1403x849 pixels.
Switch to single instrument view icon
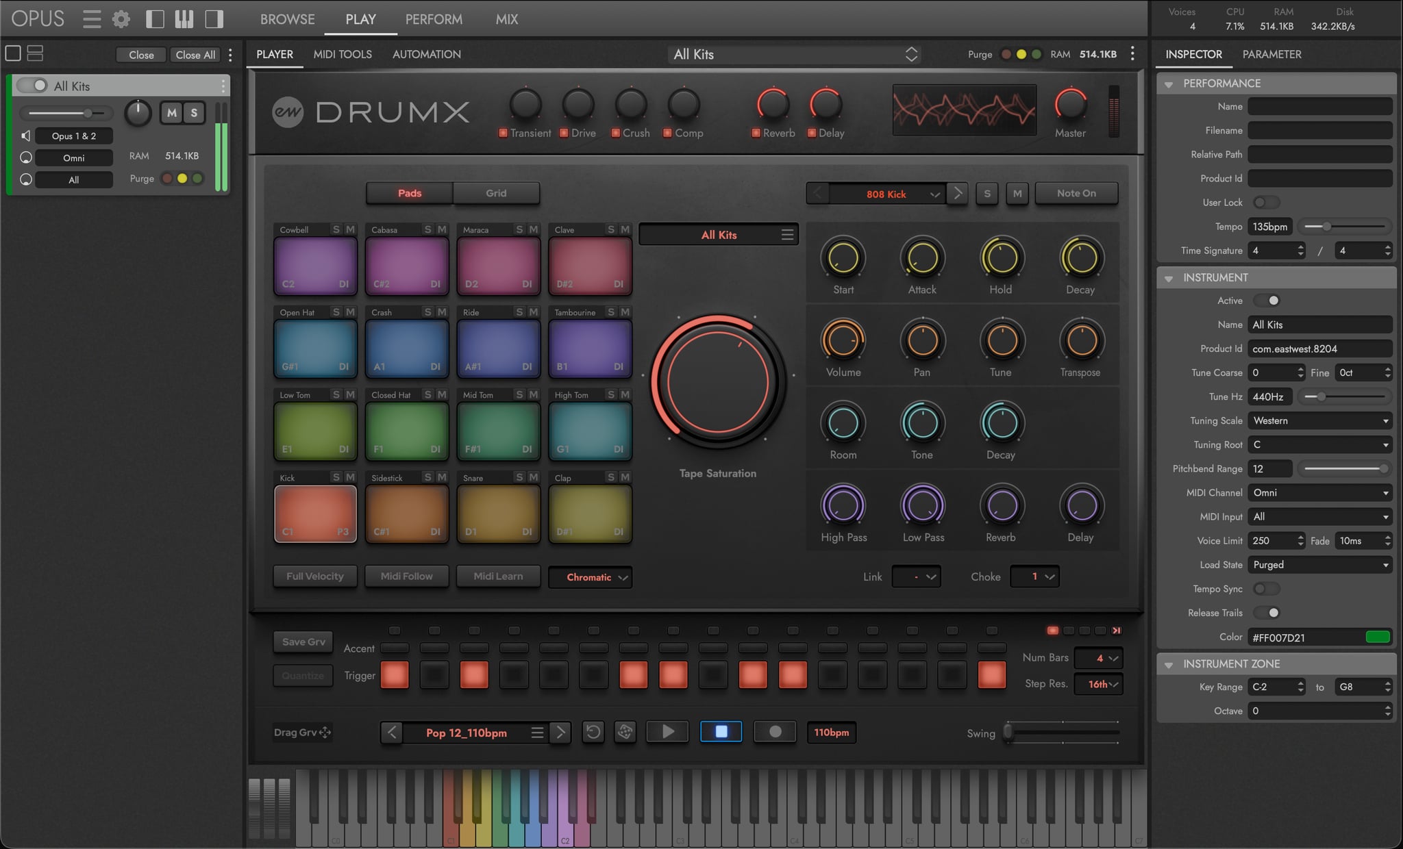pyautogui.click(x=13, y=53)
